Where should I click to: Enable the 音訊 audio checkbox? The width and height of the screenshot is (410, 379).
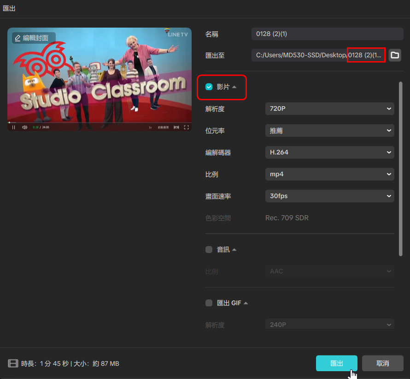click(x=209, y=250)
